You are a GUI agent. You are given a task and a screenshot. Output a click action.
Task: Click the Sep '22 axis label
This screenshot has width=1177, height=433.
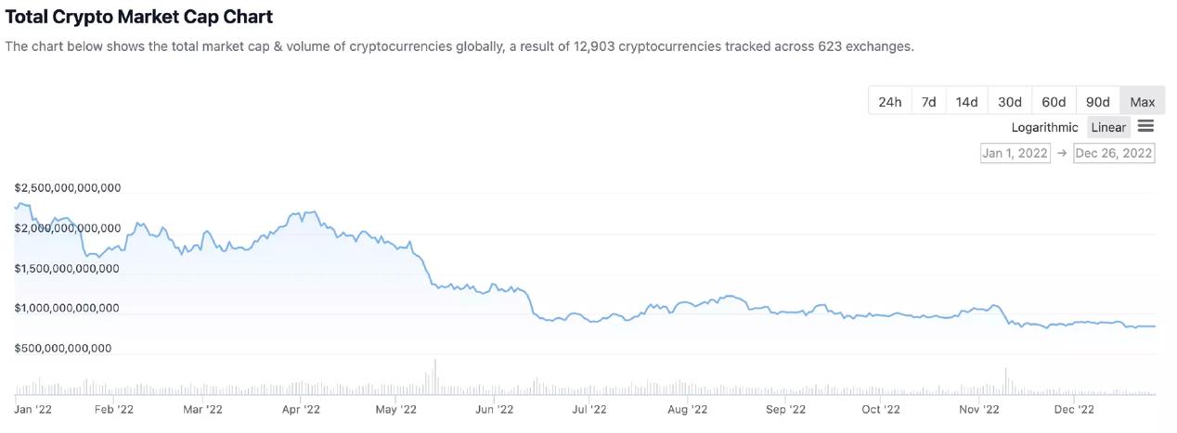point(784,409)
